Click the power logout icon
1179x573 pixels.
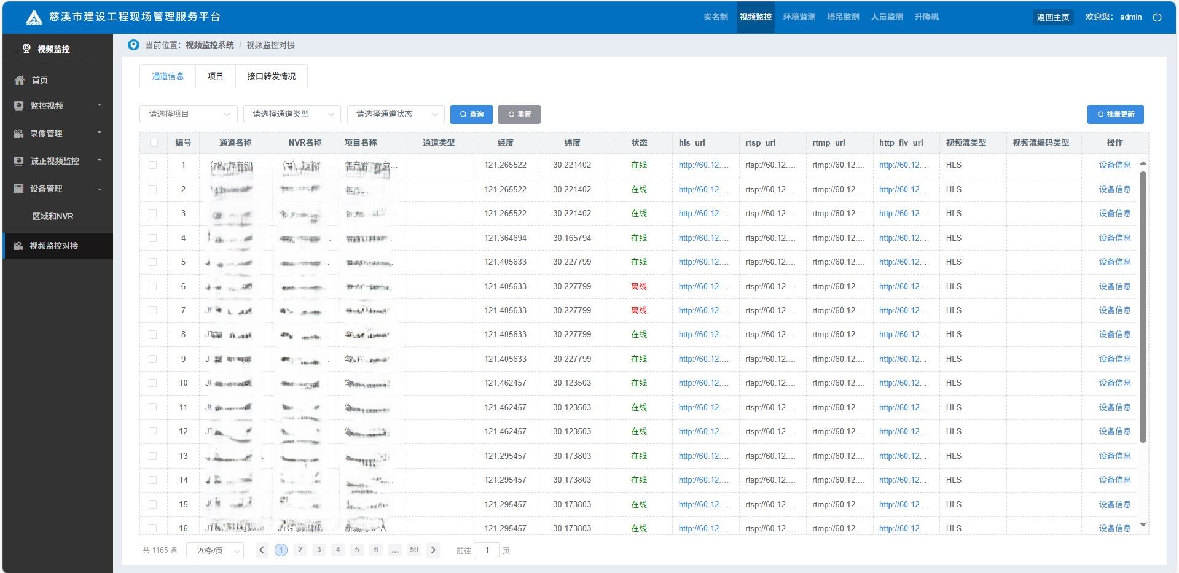click(1157, 17)
